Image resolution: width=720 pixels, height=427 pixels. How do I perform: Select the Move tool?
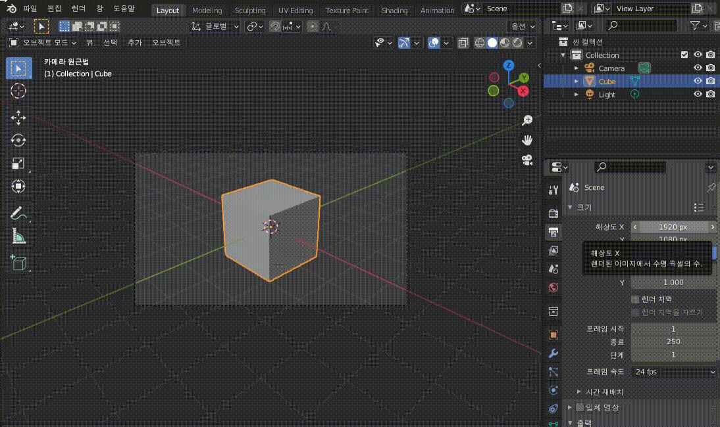tap(18, 118)
